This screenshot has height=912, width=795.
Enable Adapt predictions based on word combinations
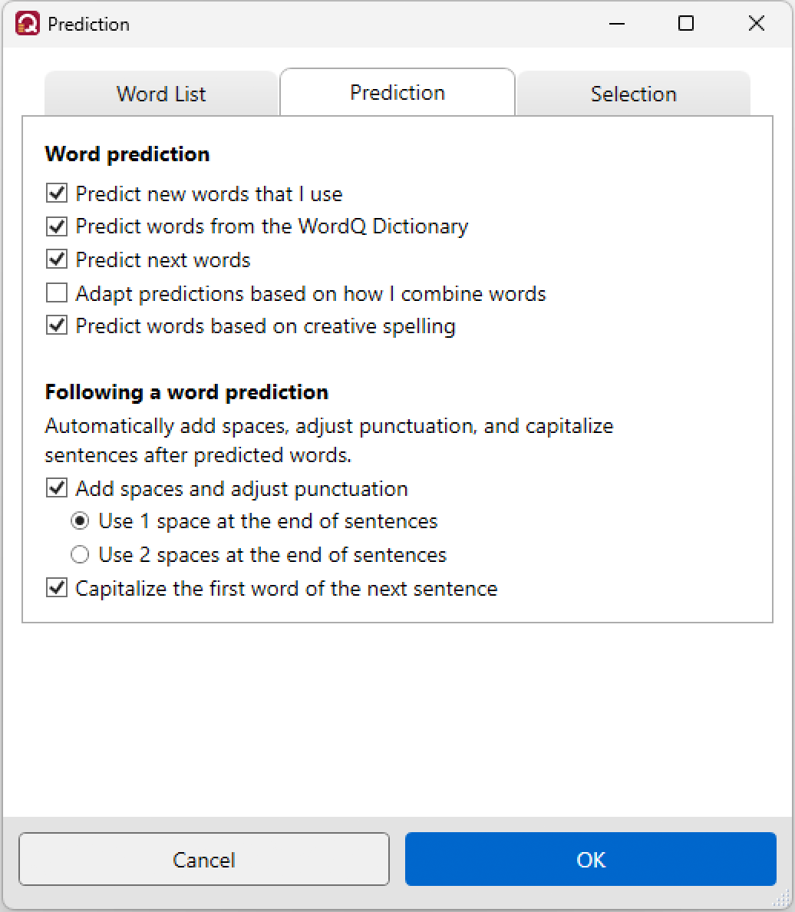point(57,293)
